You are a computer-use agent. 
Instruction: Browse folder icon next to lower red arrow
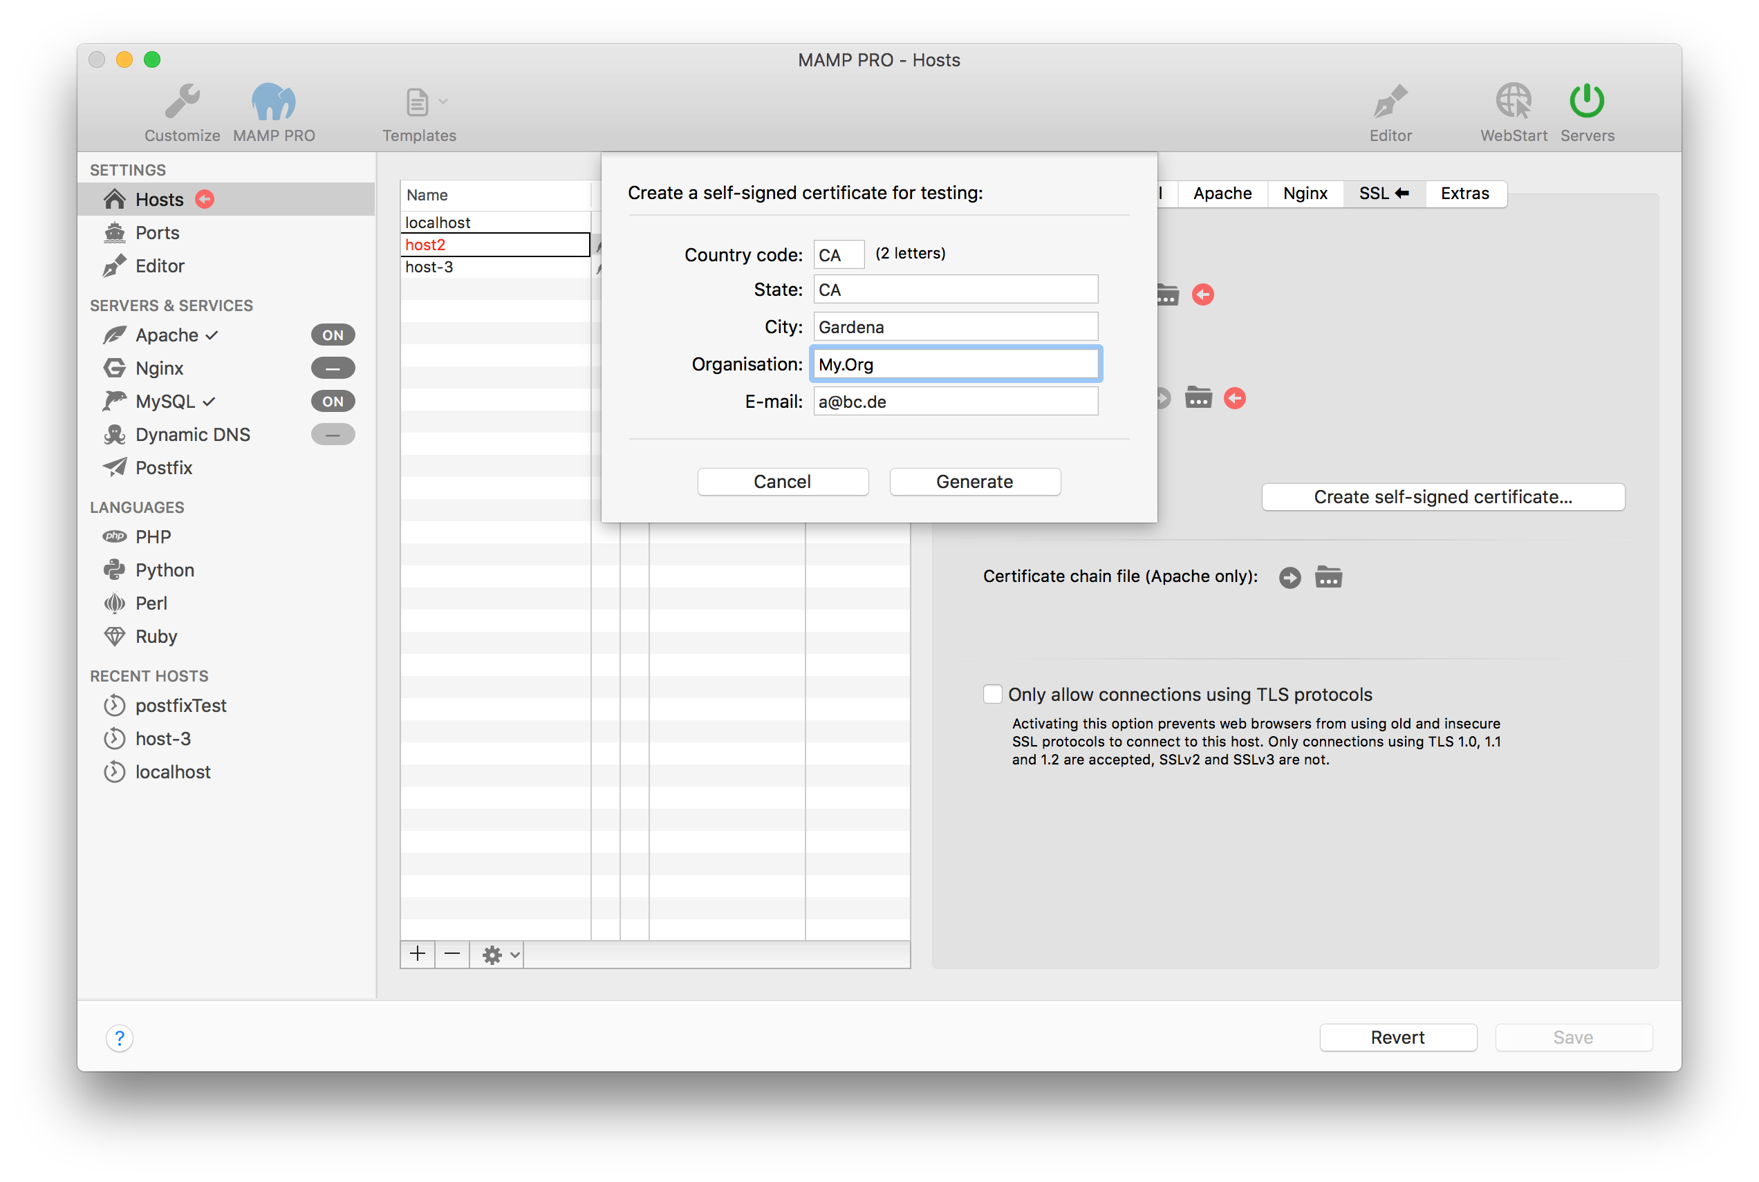pos(1198,397)
